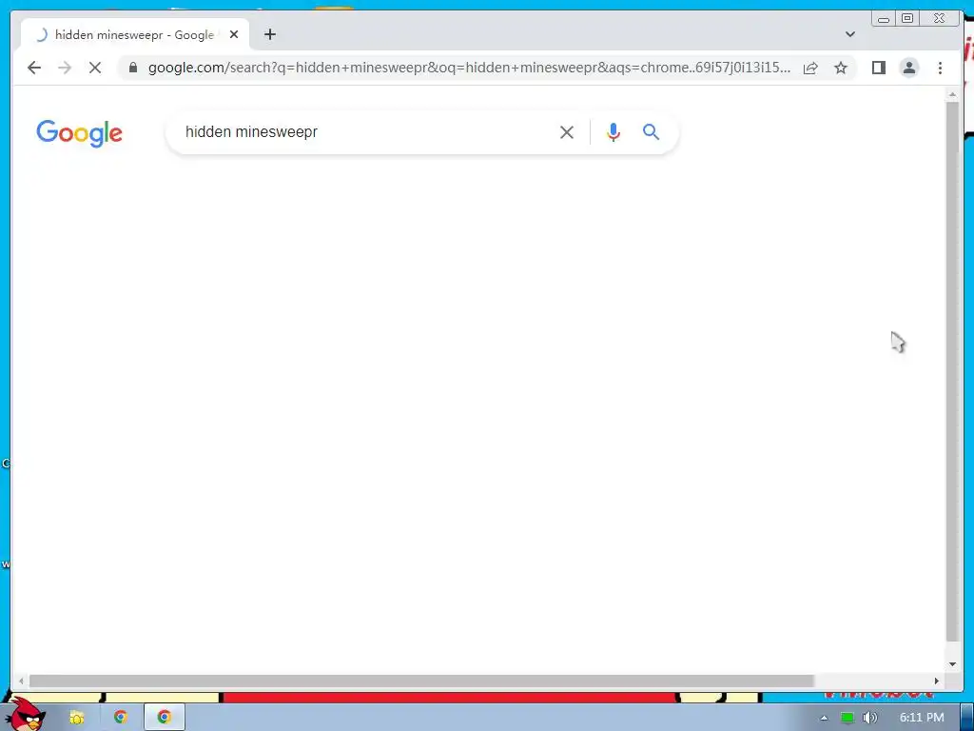This screenshot has width=974, height=731.
Task: Bookmark this tab with the star
Action: point(841,68)
